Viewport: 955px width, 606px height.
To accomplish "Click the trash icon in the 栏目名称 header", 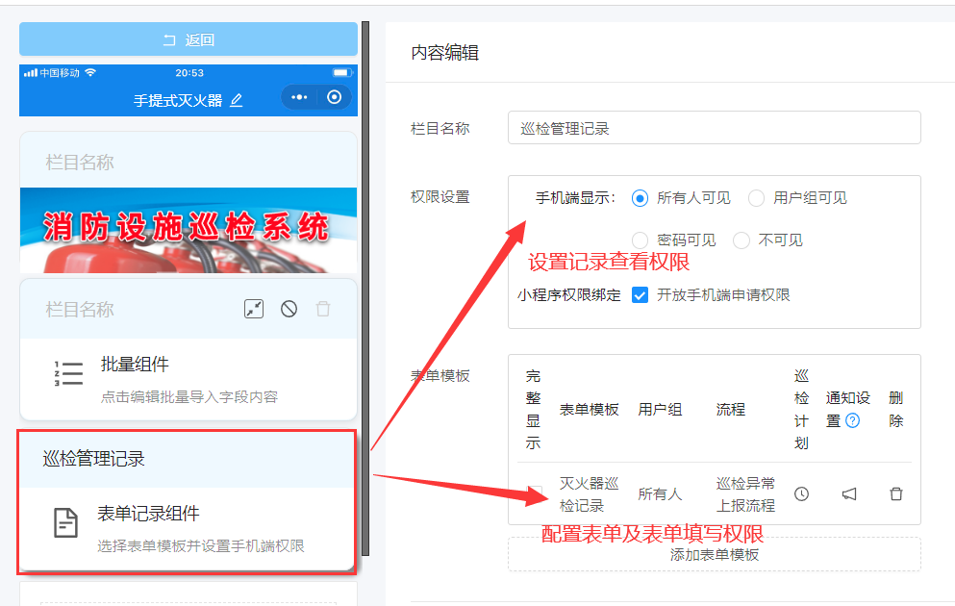I will pos(323,308).
